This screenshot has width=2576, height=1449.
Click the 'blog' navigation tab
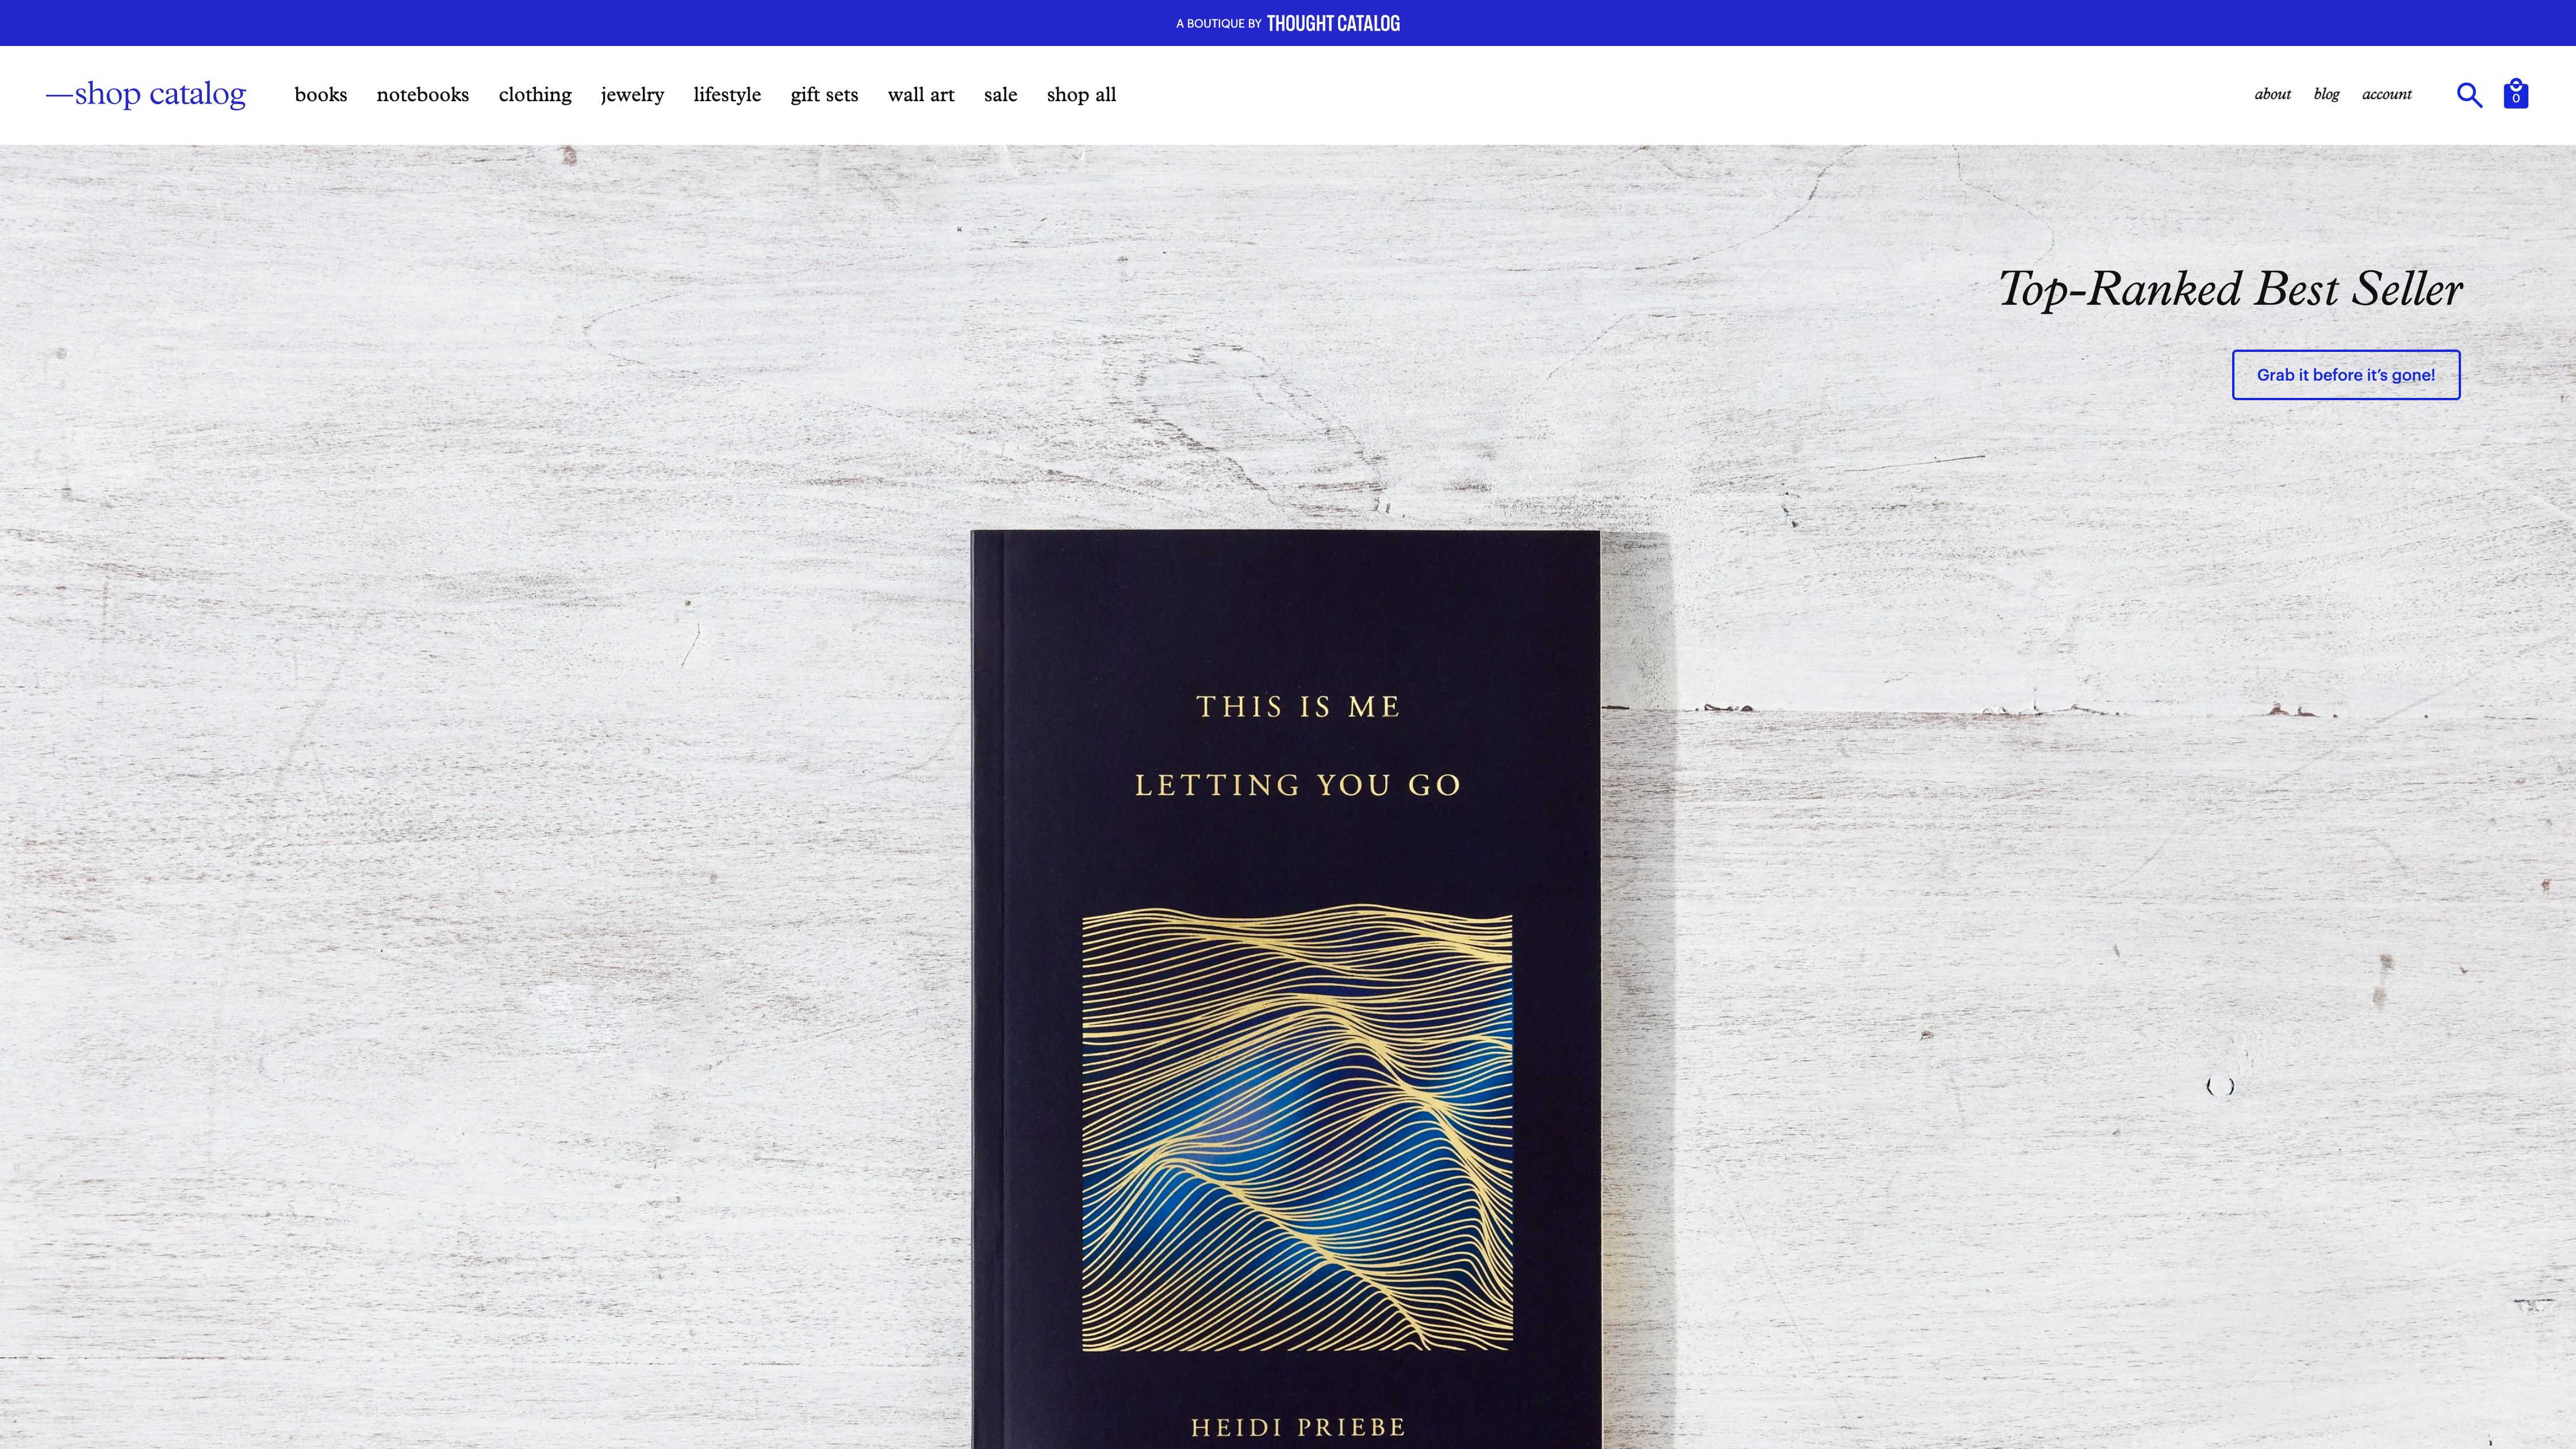pyautogui.click(x=2325, y=94)
